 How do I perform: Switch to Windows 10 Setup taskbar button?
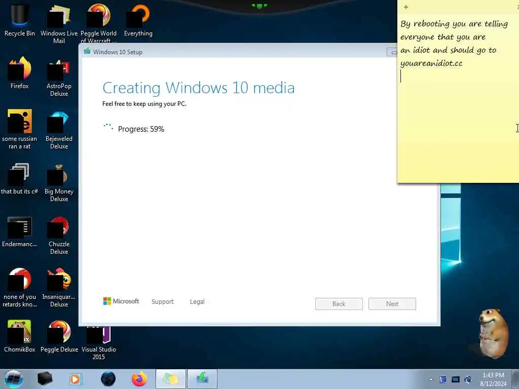202,379
